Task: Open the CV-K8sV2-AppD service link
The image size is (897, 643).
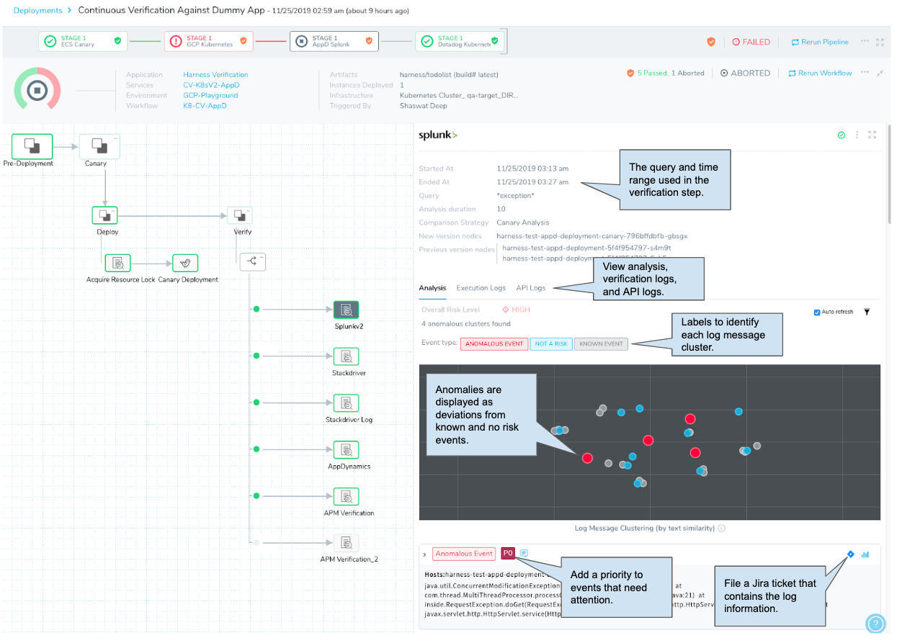Action: click(211, 85)
